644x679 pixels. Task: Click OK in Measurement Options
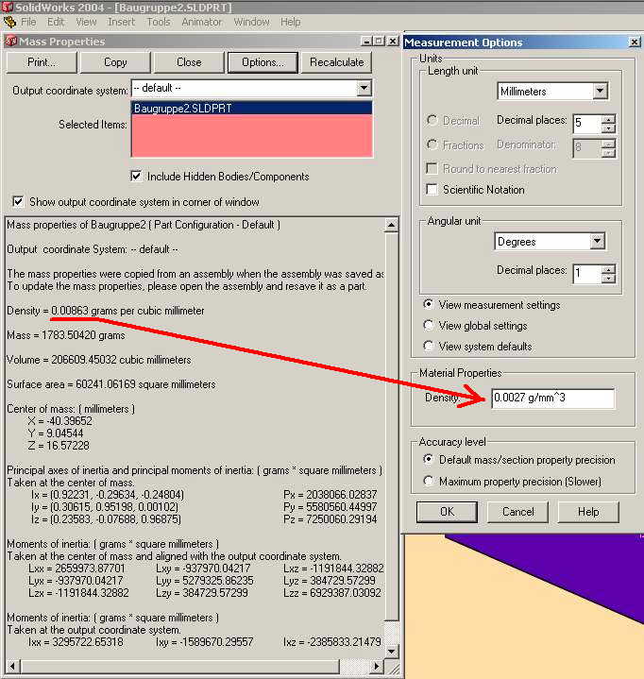click(x=447, y=512)
